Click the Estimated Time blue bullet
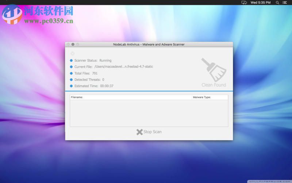This screenshot has height=183, width=292. [71, 86]
